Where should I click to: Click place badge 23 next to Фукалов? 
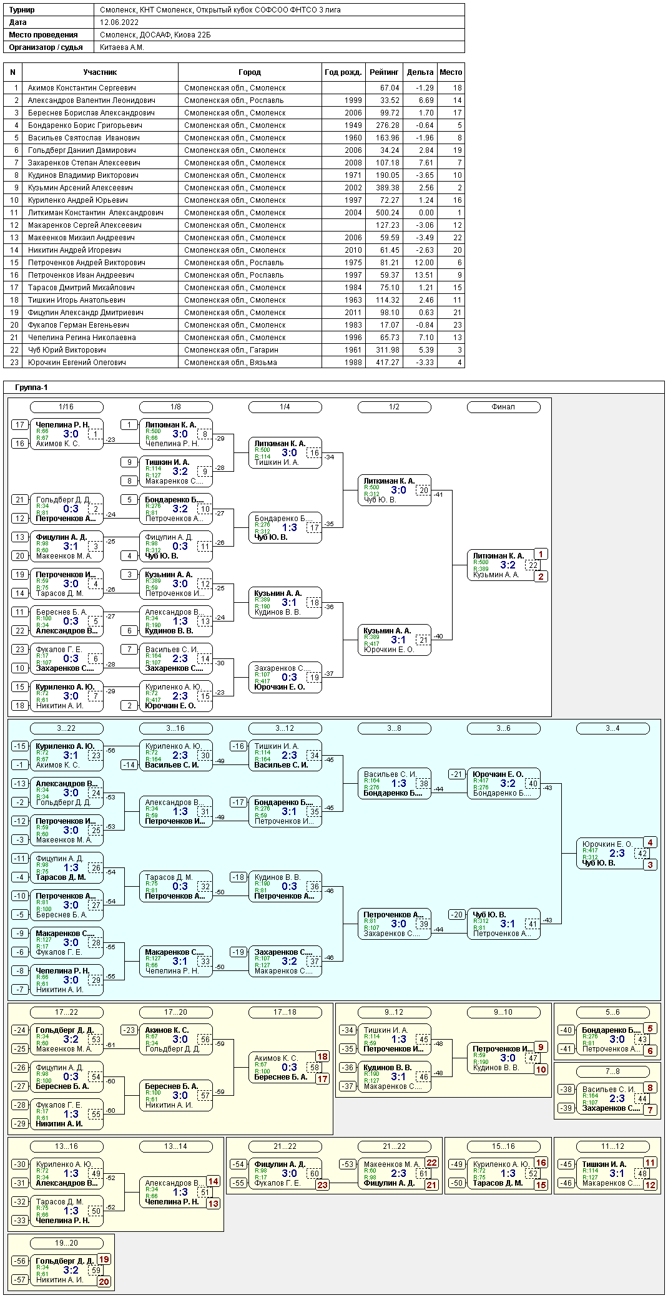[322, 1185]
